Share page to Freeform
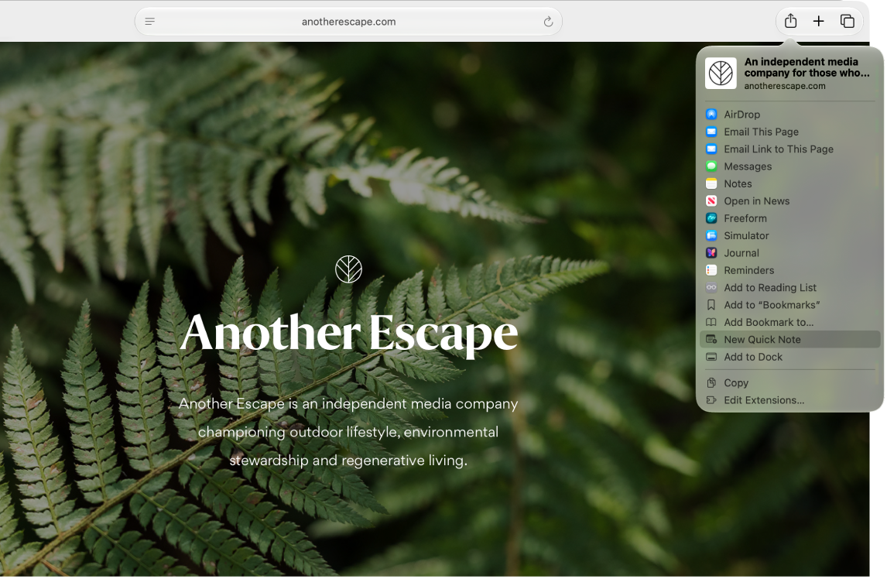 click(x=792, y=218)
